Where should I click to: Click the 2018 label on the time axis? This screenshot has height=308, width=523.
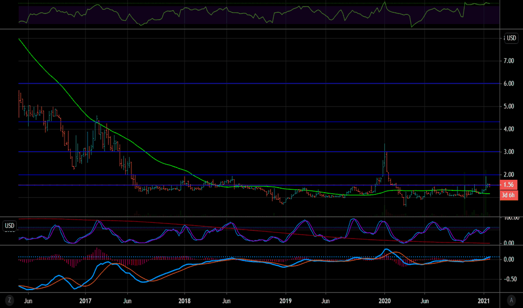pos(185,301)
